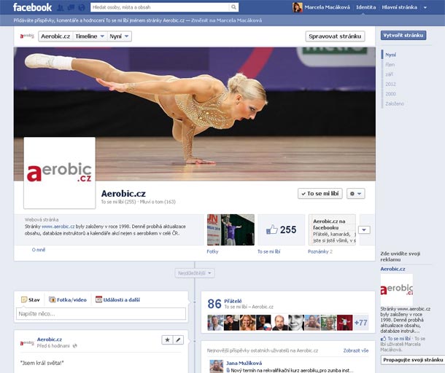Select the Události a další tab
This screenshot has width=445, height=373.
pos(117,299)
